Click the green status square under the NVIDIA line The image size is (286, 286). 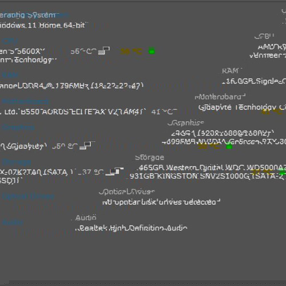(x=229, y=147)
